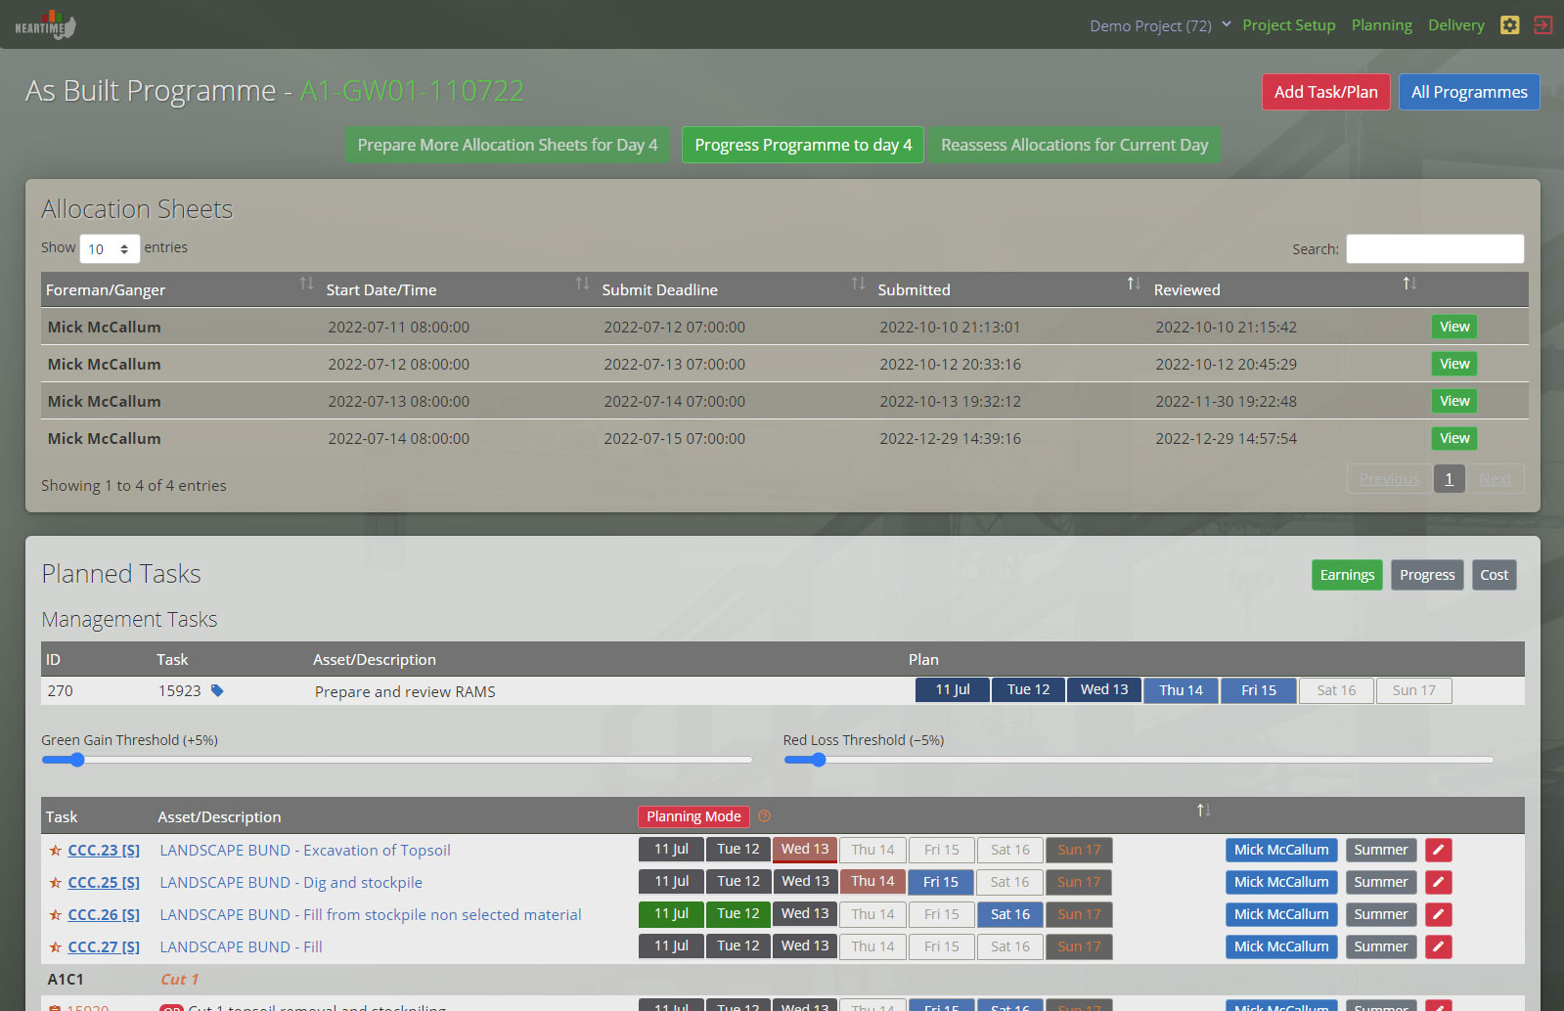Toggle 11 Jul cell for CCC.26 row
Viewport: 1564px width, 1011px height.
click(671, 914)
